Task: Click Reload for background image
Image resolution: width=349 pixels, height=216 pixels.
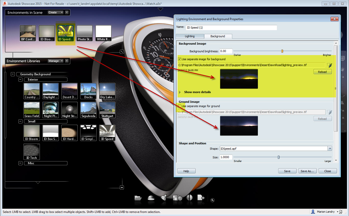Action: 322,72
